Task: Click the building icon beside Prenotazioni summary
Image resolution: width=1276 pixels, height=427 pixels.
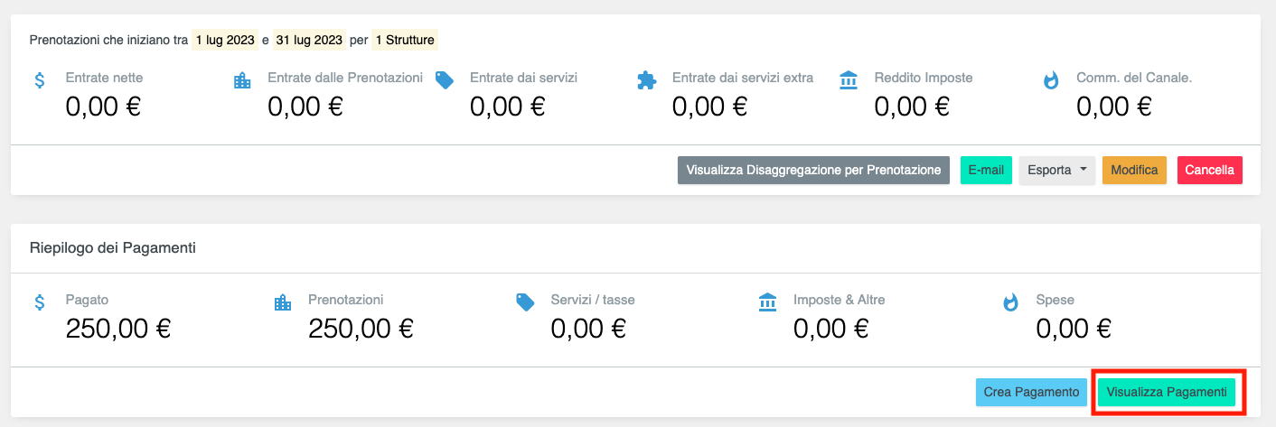Action: [x=283, y=302]
